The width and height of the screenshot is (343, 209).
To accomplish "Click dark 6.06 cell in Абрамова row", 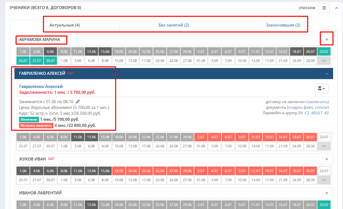I will click(x=50, y=52).
